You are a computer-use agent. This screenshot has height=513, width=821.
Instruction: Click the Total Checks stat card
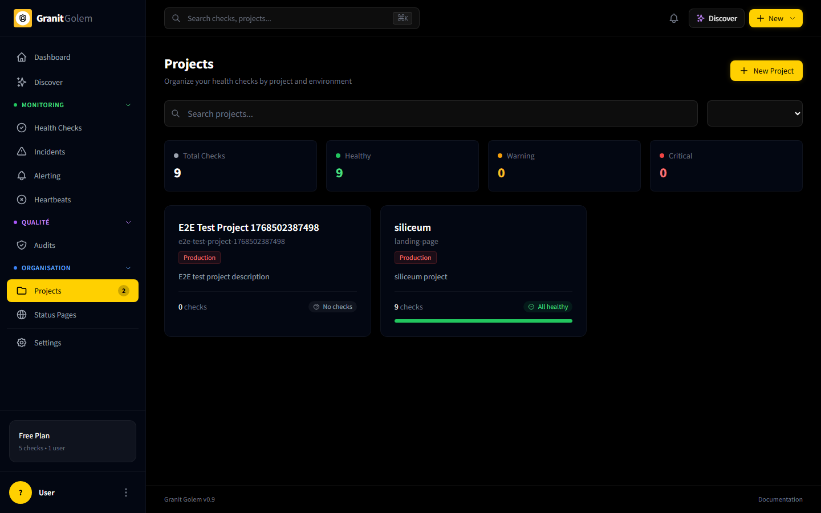[241, 166]
